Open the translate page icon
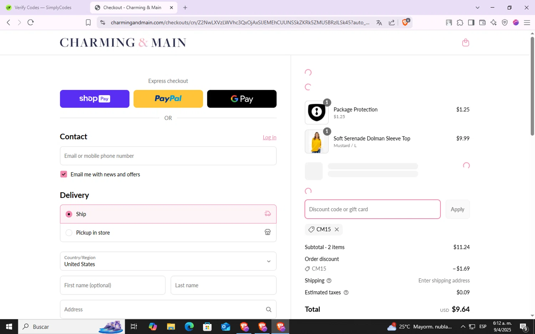Screen dimensions: 535x334 pos(379,22)
